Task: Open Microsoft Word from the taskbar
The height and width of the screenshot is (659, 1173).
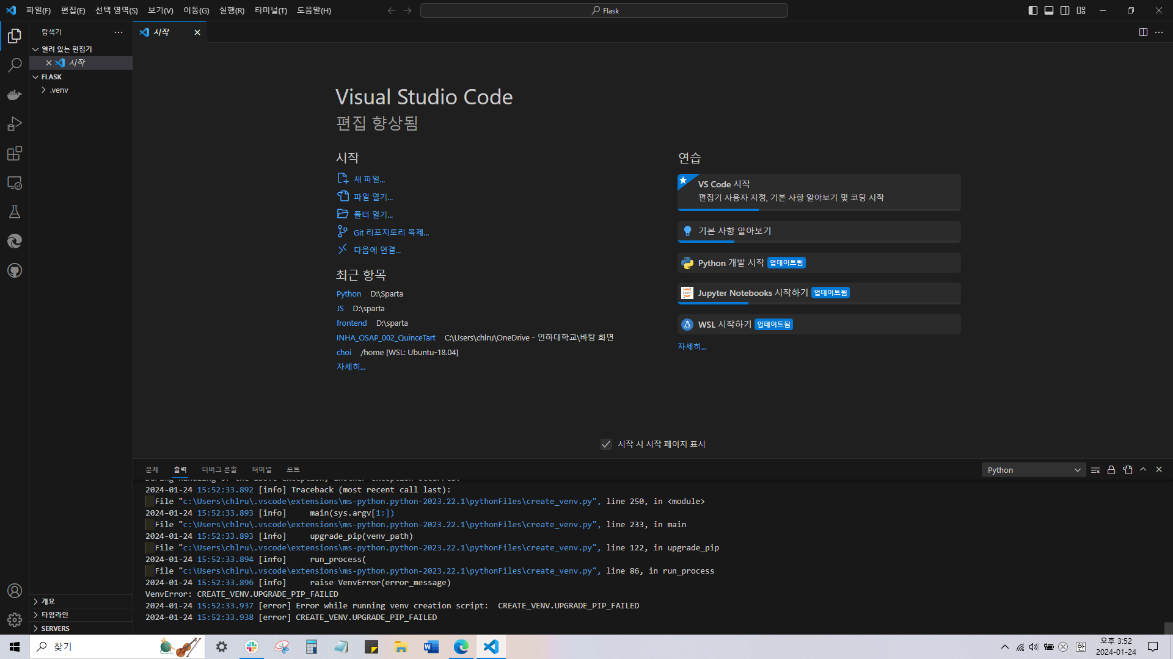Action: 431,647
